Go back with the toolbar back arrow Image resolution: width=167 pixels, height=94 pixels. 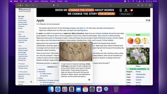tap(33, 5)
